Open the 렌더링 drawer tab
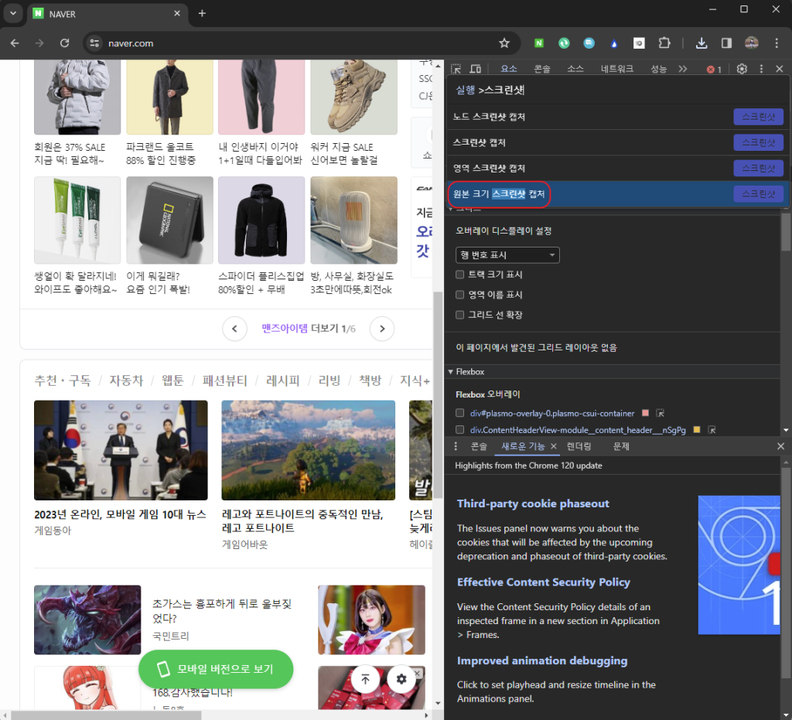 (x=579, y=446)
